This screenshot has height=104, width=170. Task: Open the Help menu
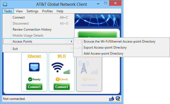coord(60,11)
